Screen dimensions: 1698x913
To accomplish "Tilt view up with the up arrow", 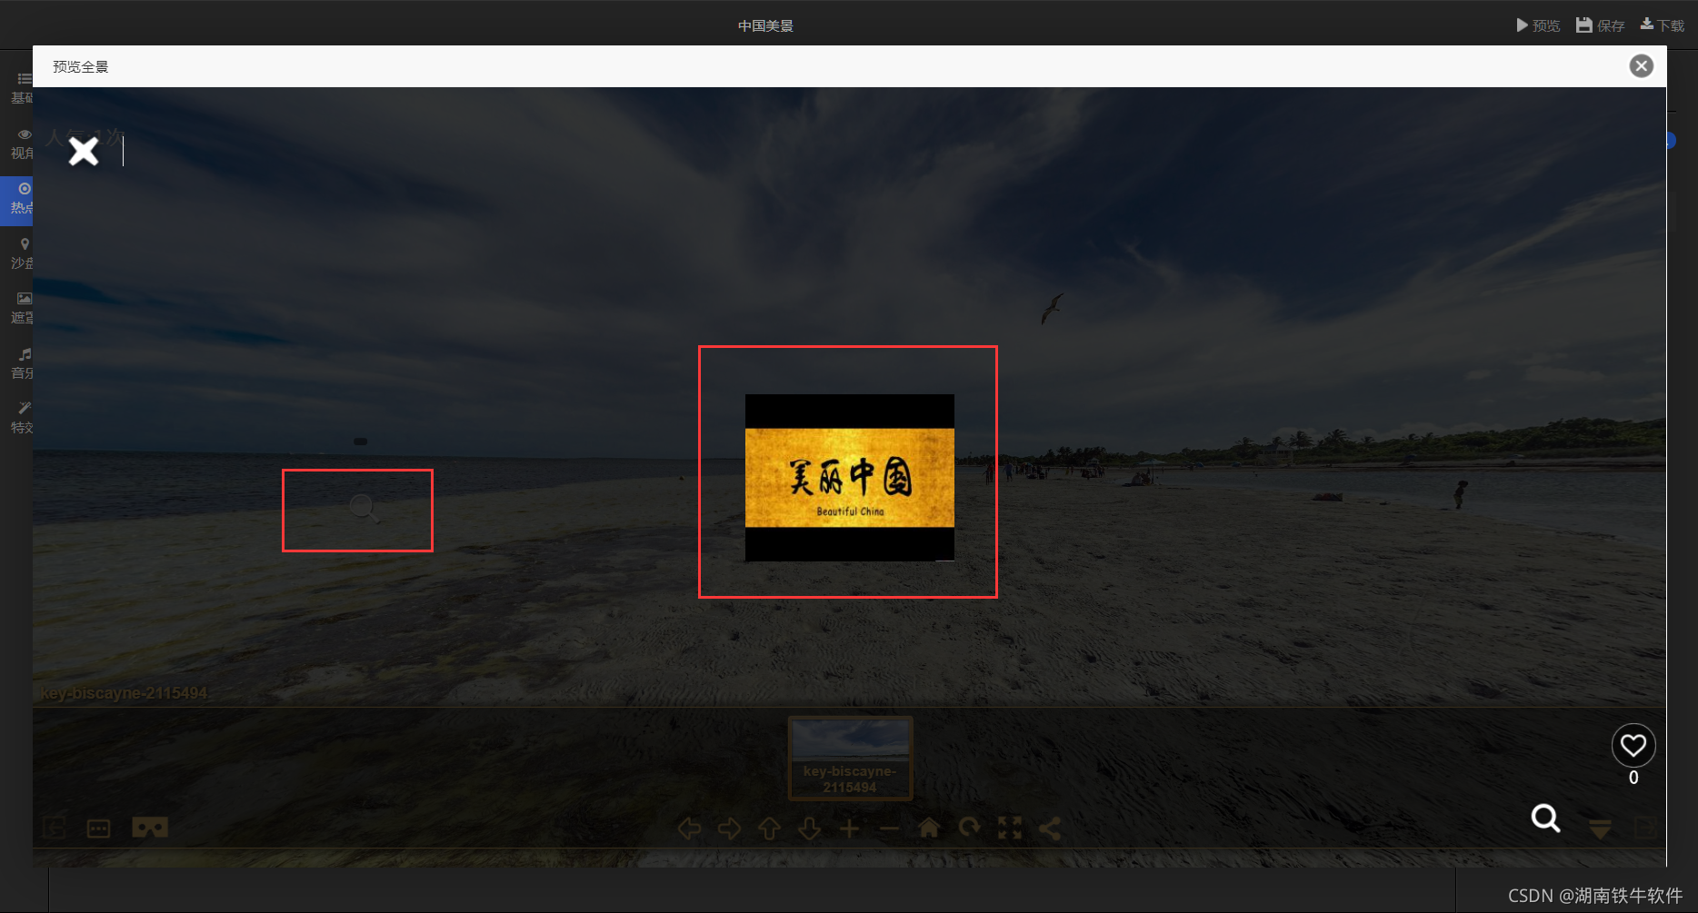I will pos(769,829).
